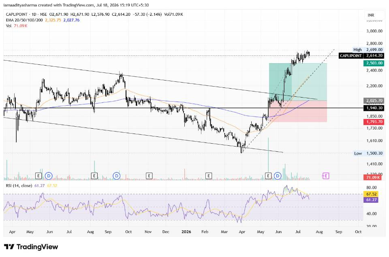Screen dimensions: 389x257
Task: Click the 3,000.00 price axis label
Action: 374,31
